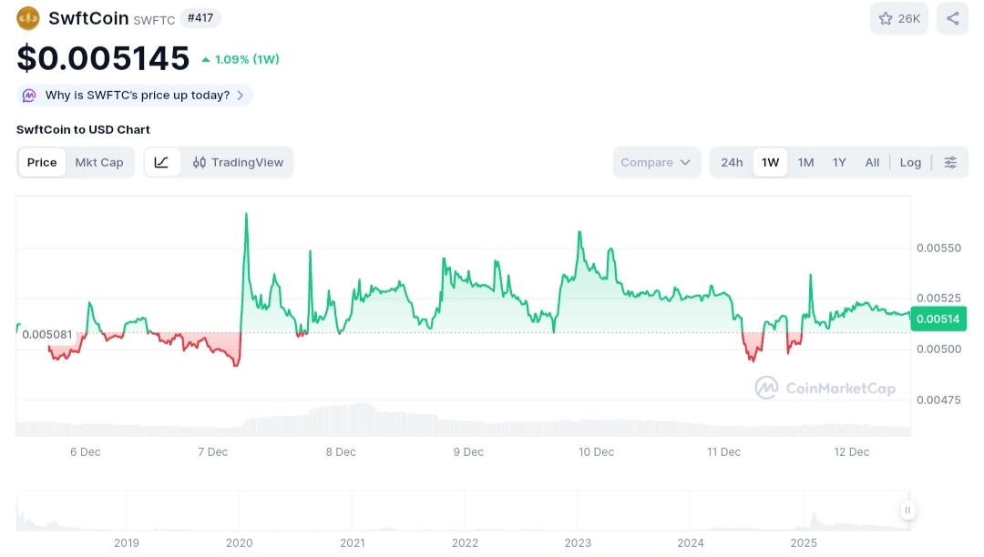Click the 9 Dec axis label
The width and height of the screenshot is (984, 557).
468,451
